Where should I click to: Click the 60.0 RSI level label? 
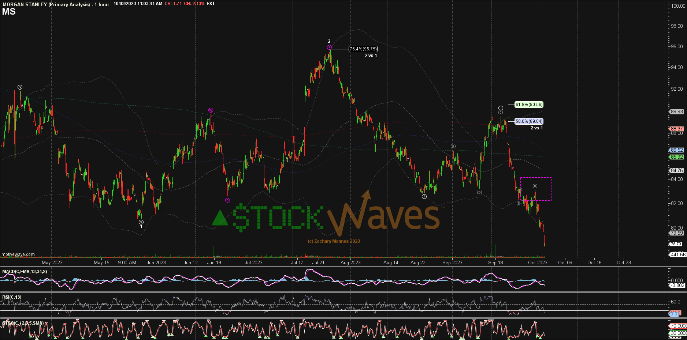[x=676, y=302]
